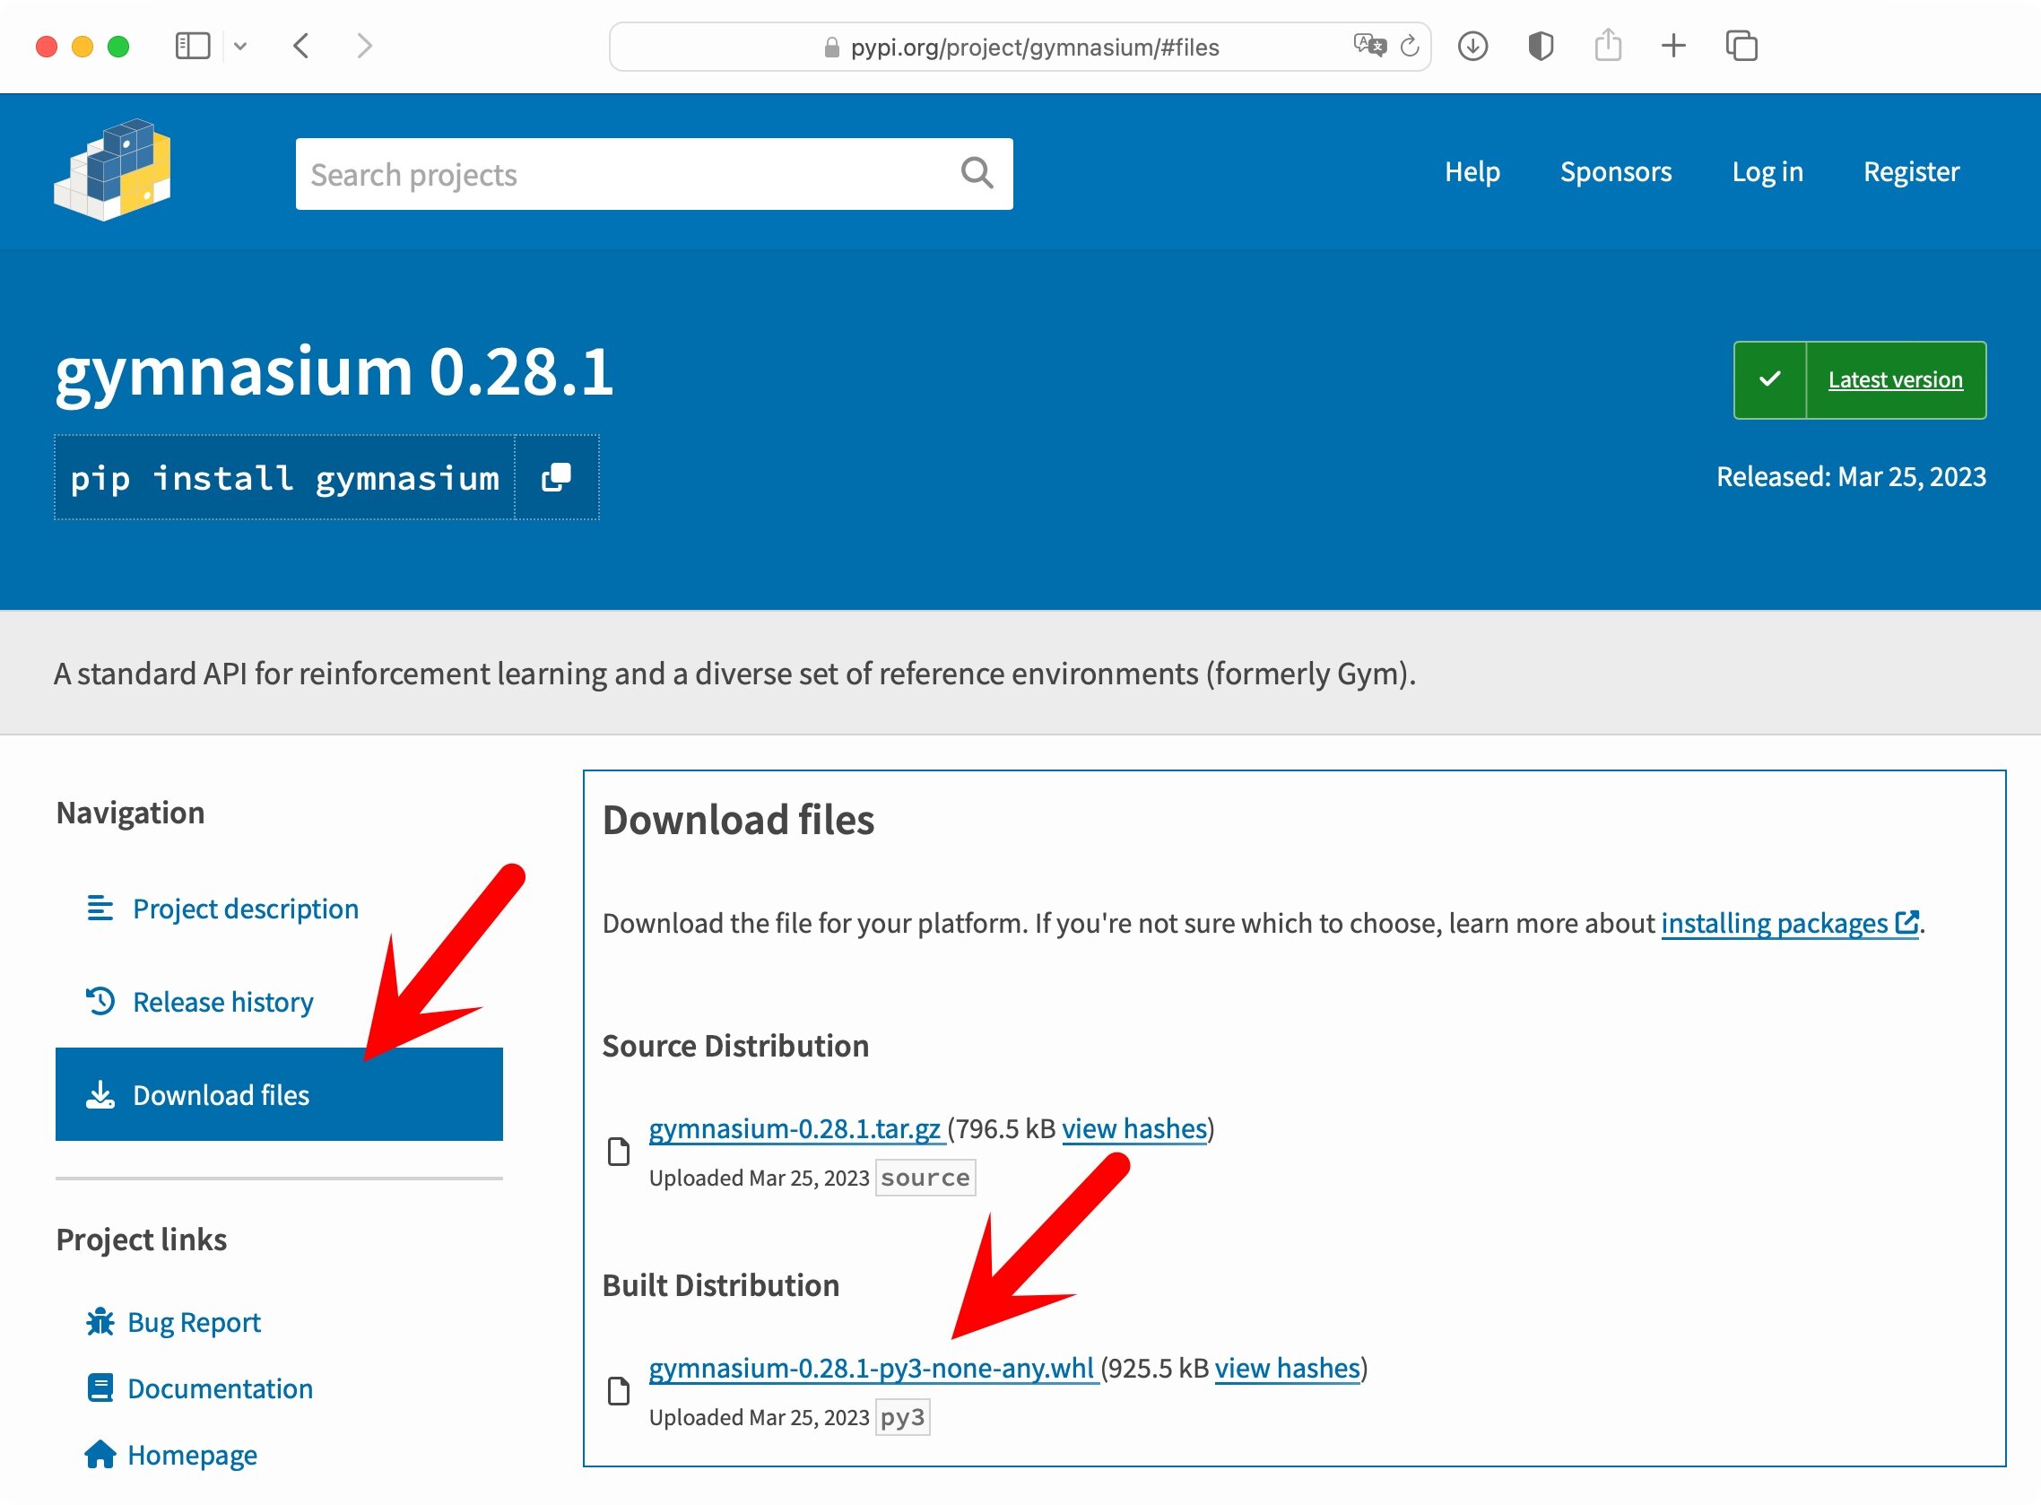The image size is (2041, 1505).
Task: Click the Latest version button
Action: (1894, 380)
